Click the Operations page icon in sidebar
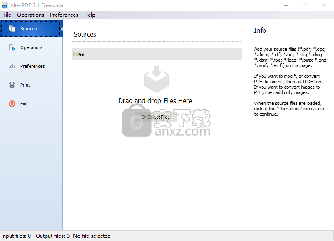The height and width of the screenshot is (241, 334). 12,47
